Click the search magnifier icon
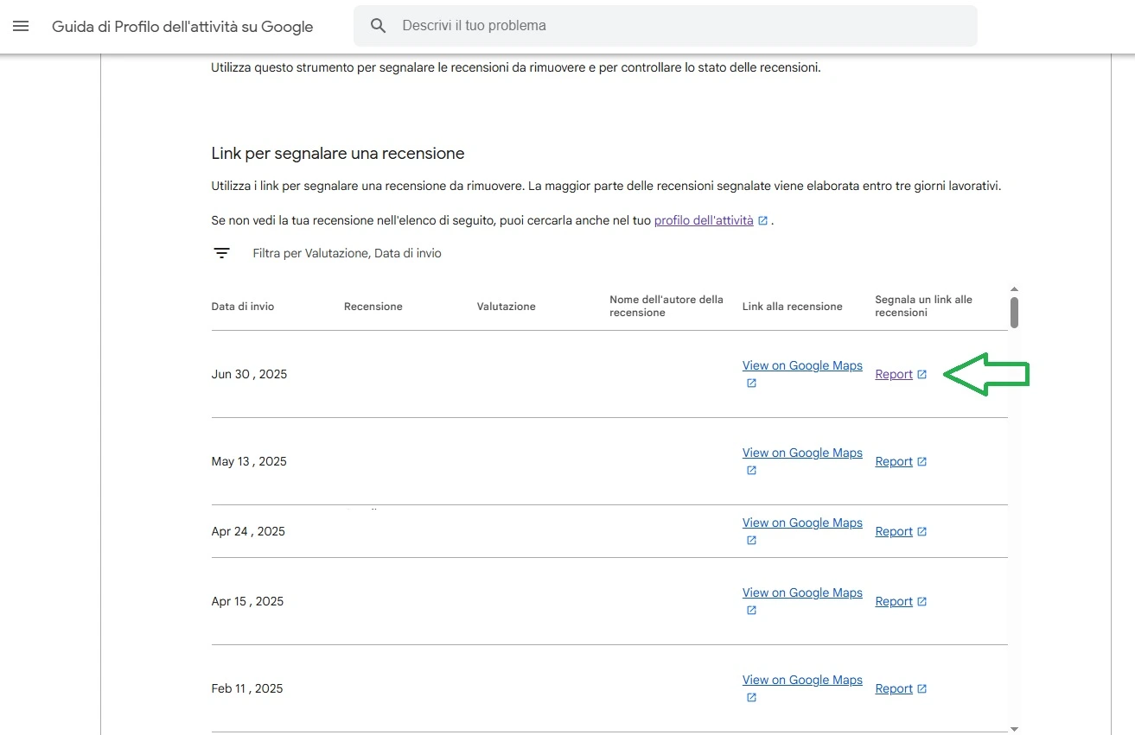 (x=378, y=26)
